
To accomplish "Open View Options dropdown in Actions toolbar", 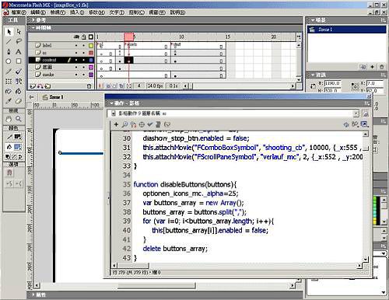I will tap(364, 124).
